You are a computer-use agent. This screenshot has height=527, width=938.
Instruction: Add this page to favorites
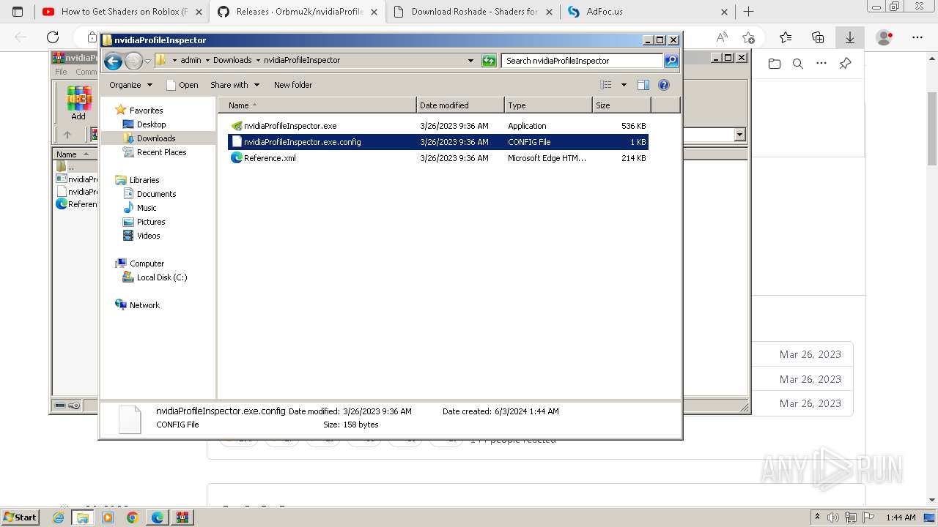click(748, 37)
